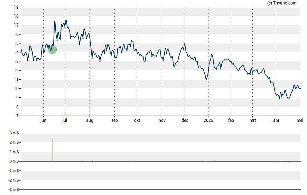Click the '2025' year label
Image resolution: width=307 pixels, height=195 pixels.
tap(208, 120)
